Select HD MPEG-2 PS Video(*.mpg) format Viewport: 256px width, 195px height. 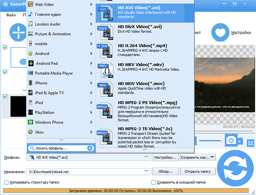(x=145, y=112)
